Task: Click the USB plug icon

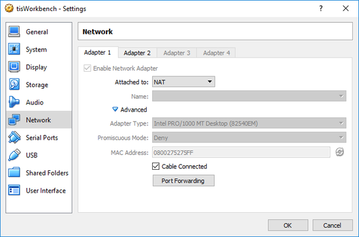Action: coord(14,155)
